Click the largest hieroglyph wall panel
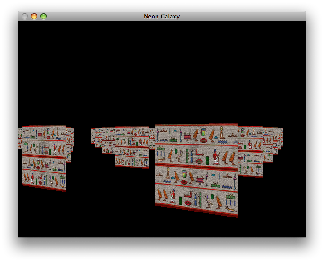 point(196,171)
